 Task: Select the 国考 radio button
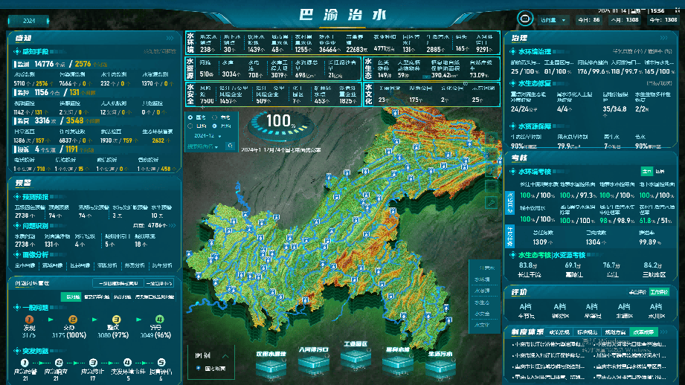[x=190, y=117]
